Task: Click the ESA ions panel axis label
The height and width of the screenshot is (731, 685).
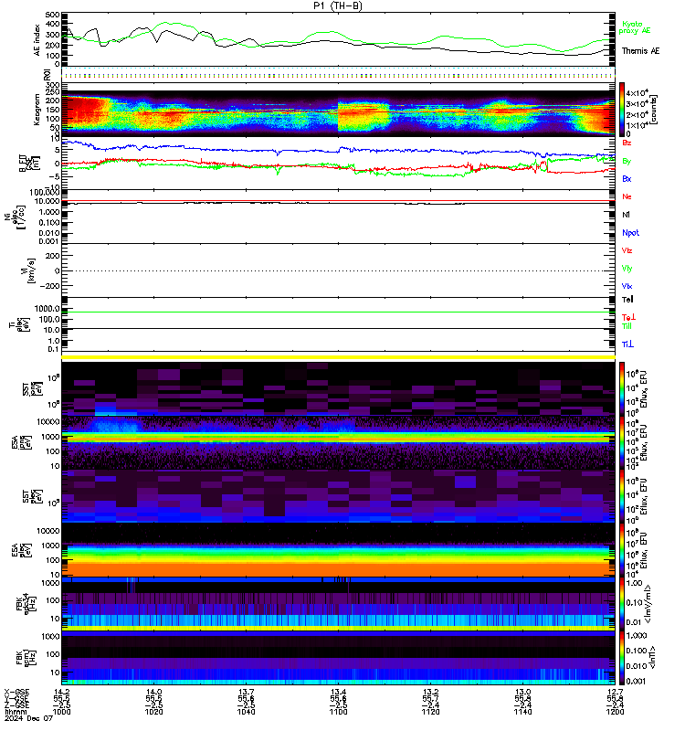Action: (x=21, y=442)
